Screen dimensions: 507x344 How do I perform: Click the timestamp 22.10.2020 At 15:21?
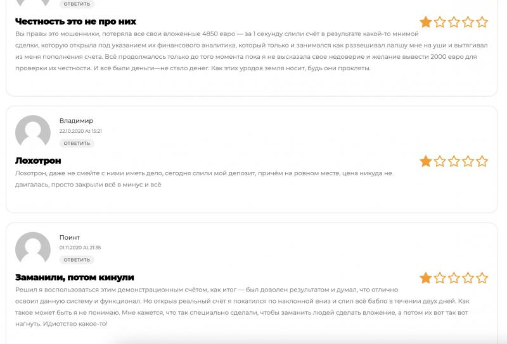point(80,131)
